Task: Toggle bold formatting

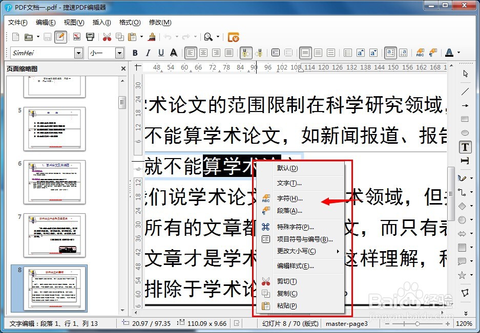Action: (x=135, y=53)
